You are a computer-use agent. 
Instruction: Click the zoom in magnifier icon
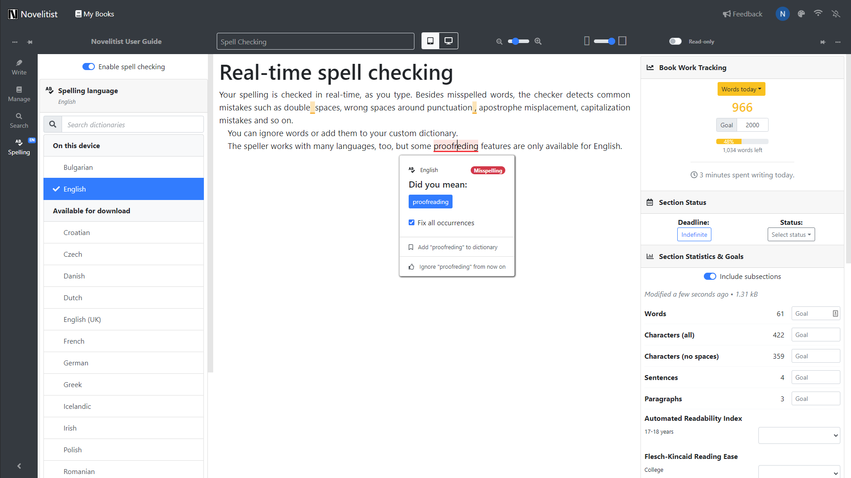[538, 41]
